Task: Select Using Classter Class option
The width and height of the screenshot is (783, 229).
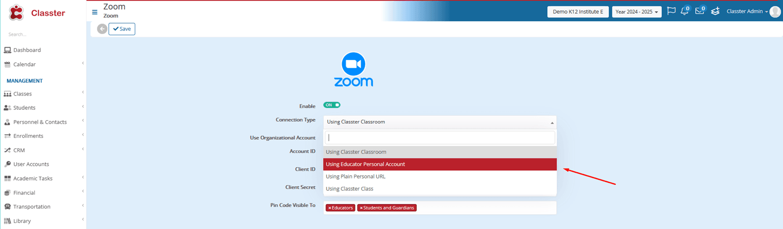Action: (x=440, y=189)
